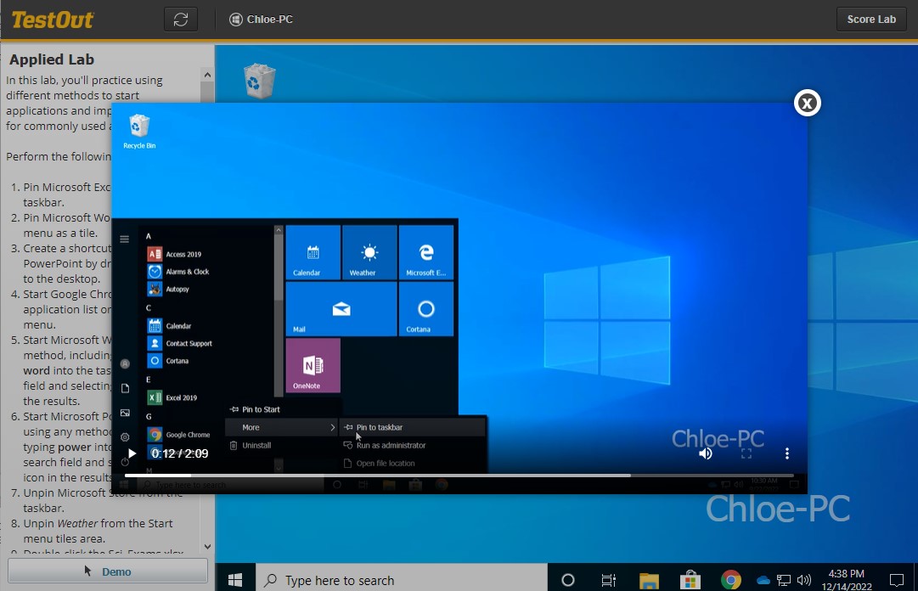
Task: Mute the demo video audio
Action: point(706,453)
